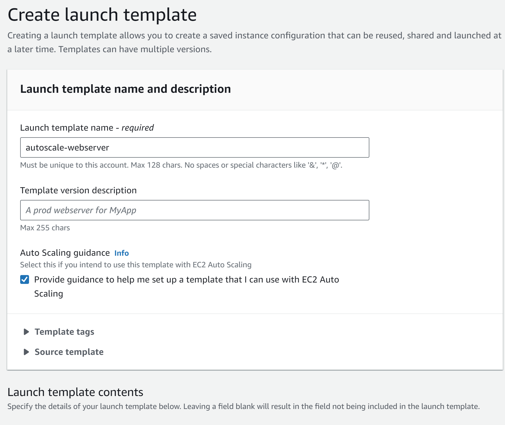
Task: Click the 'Auto Scaling guidance' label
Action: pyautogui.click(x=65, y=253)
